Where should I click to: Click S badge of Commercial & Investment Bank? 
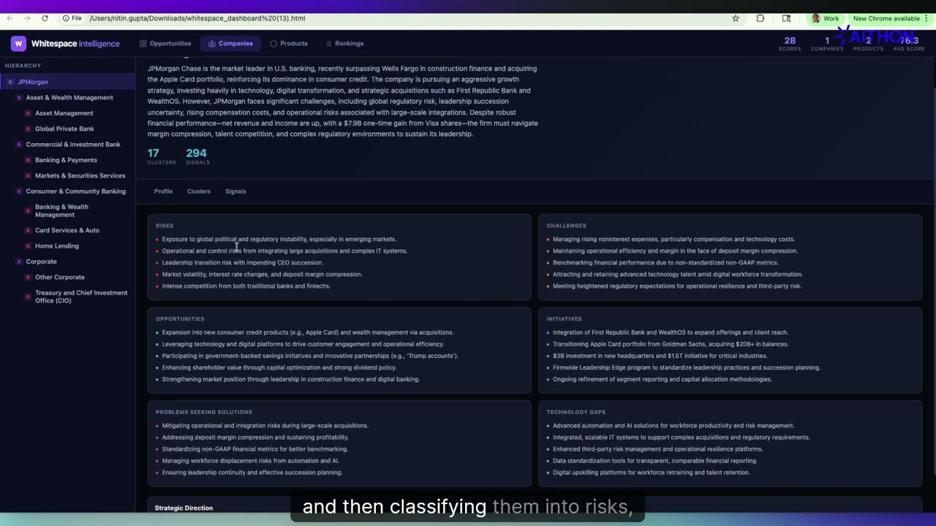[x=19, y=144]
